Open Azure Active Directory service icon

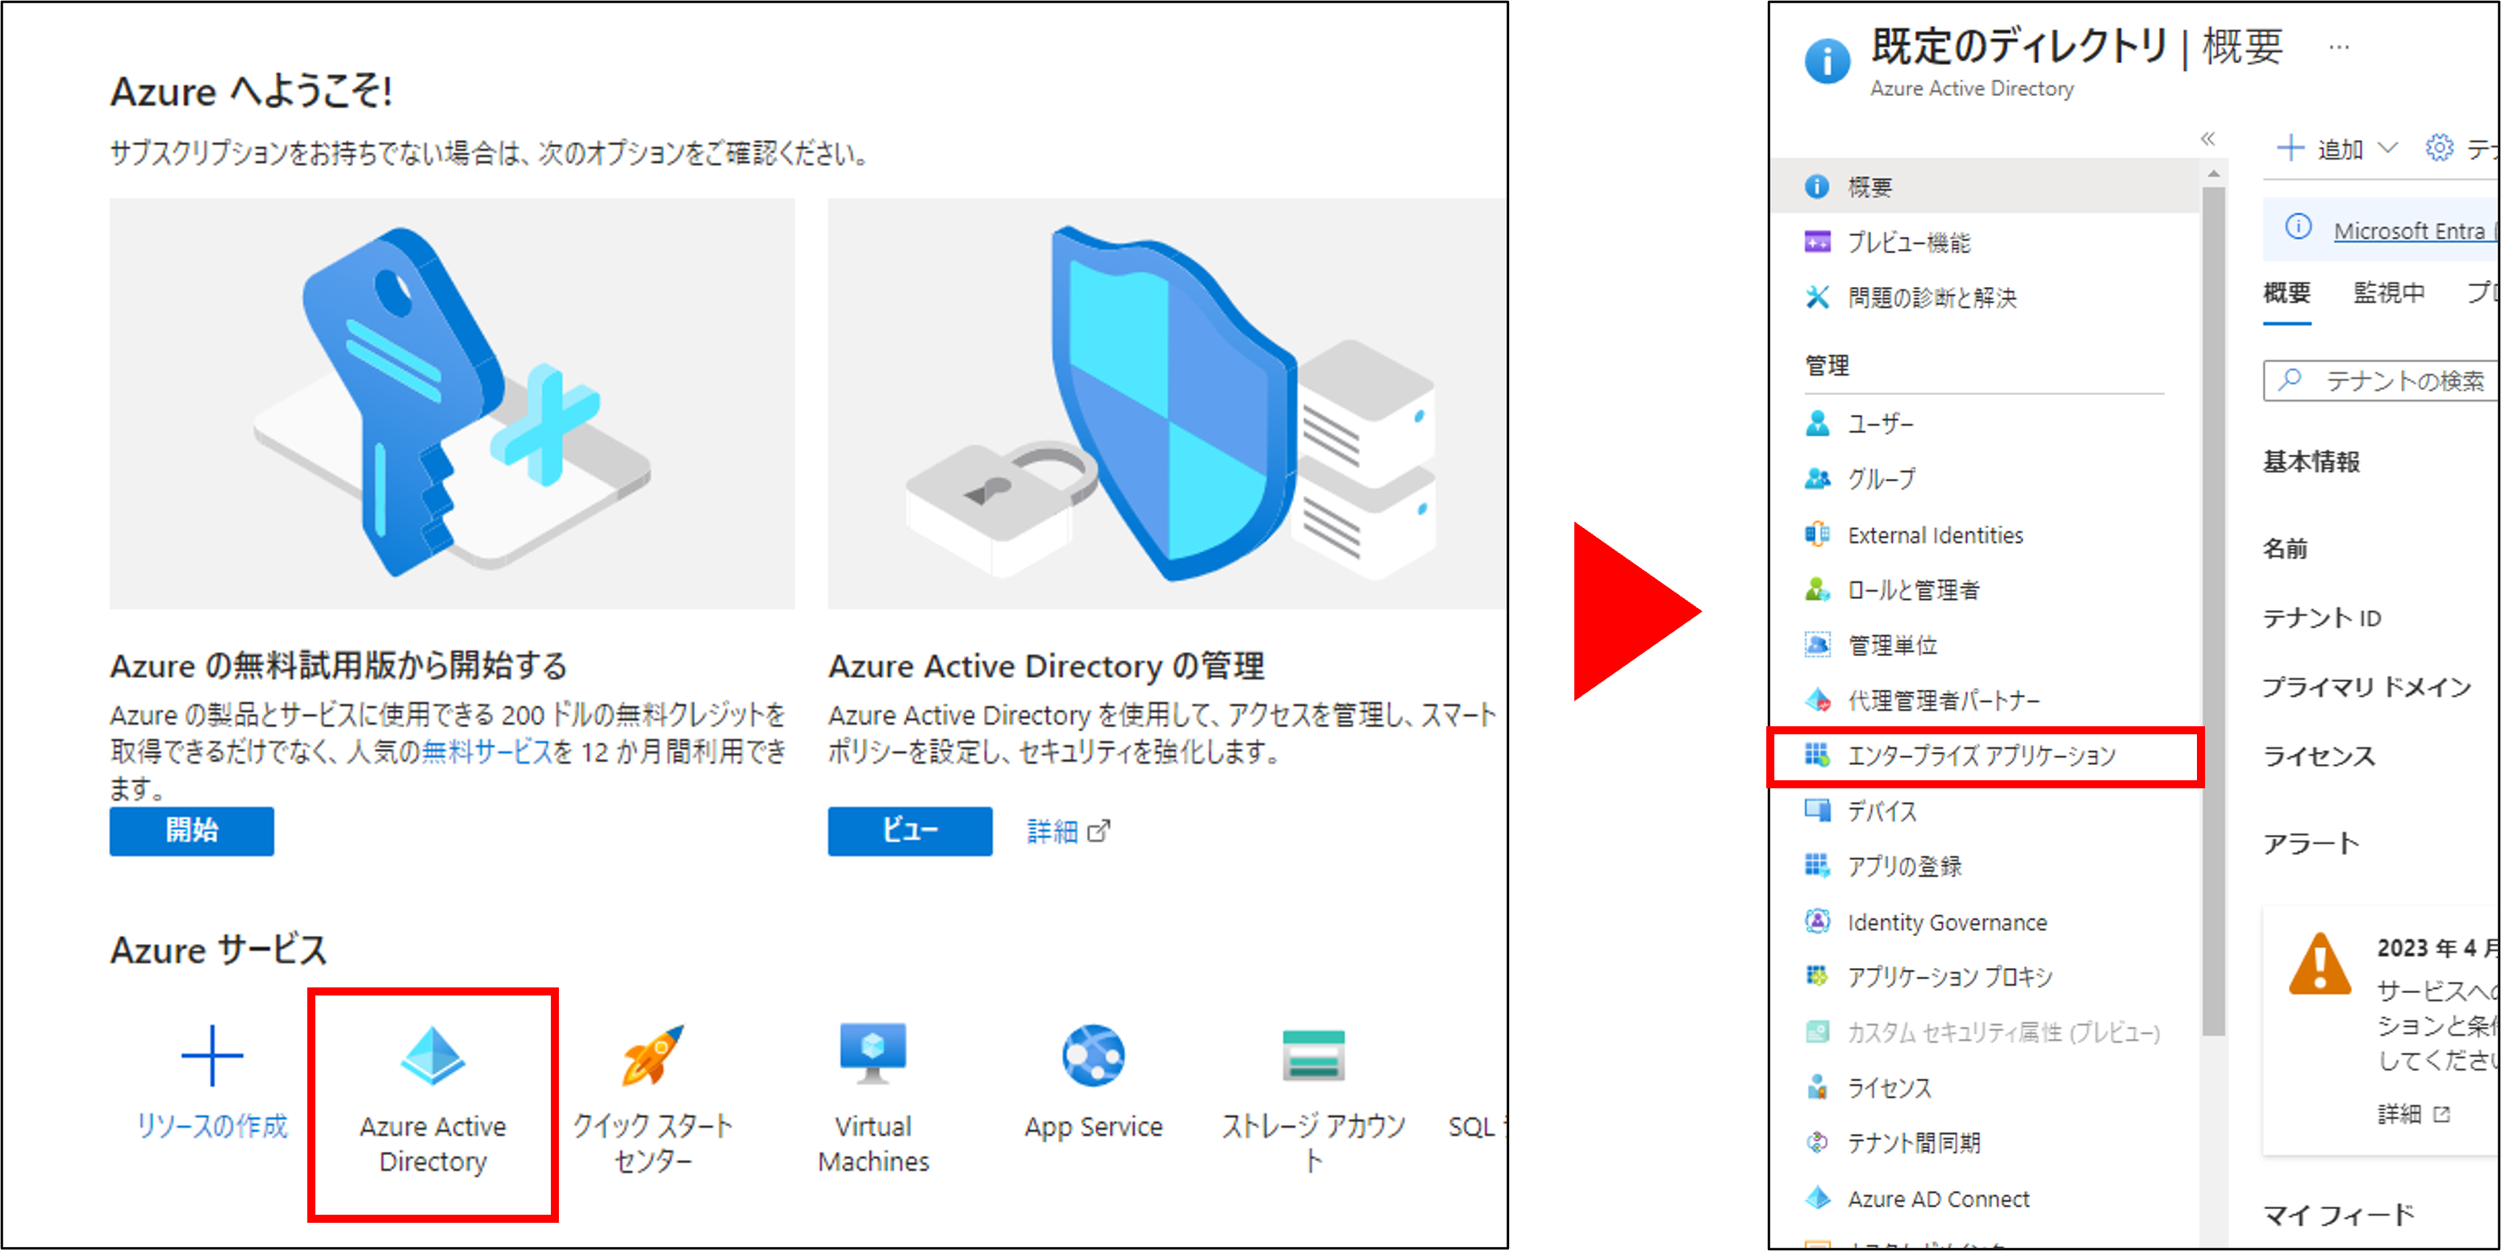tap(432, 1057)
